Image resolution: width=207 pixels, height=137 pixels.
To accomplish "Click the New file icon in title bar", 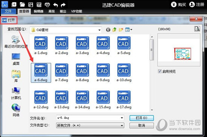I will pos(14,5).
